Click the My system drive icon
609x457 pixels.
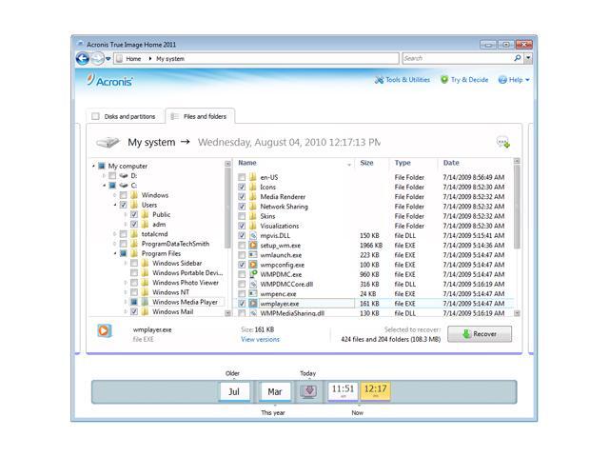pos(108,142)
